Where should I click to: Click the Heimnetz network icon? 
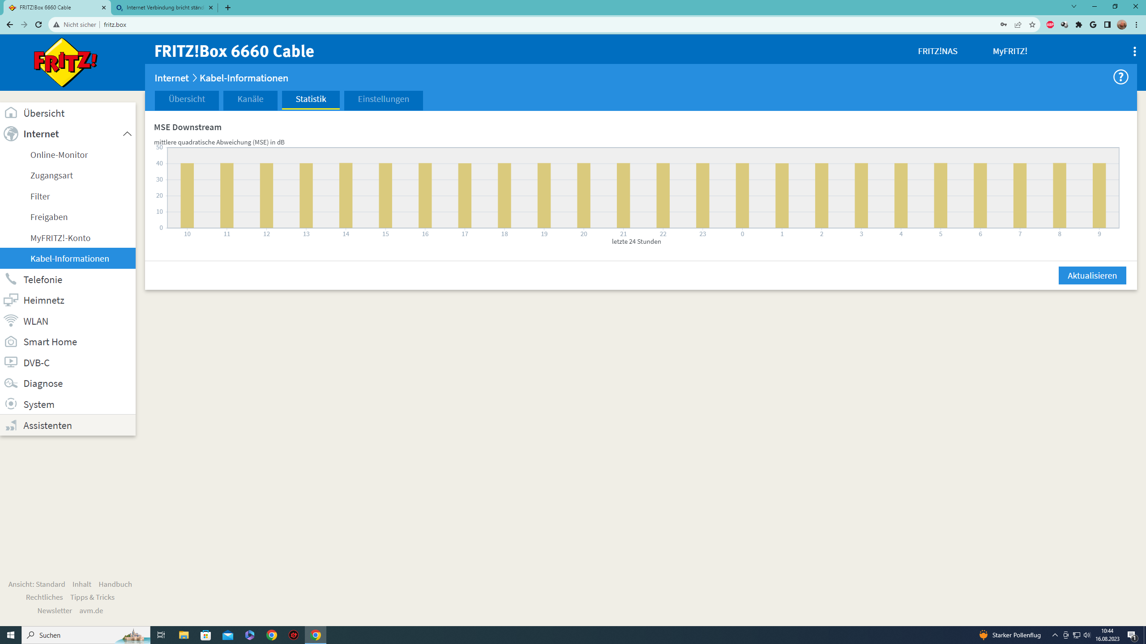point(11,300)
